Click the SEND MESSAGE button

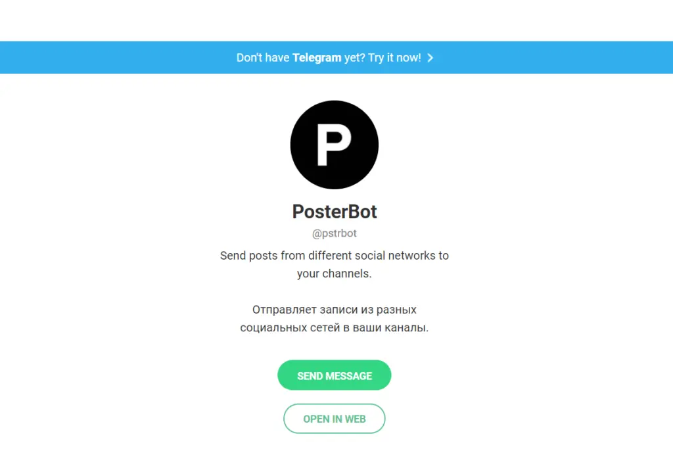[335, 375]
